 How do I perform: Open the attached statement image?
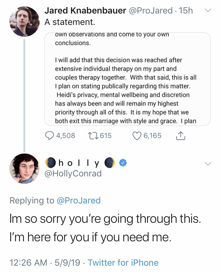(x=128, y=79)
